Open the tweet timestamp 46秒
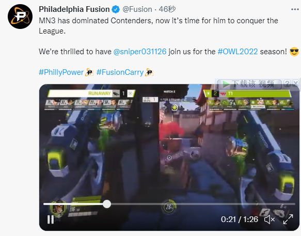 pos(167,9)
